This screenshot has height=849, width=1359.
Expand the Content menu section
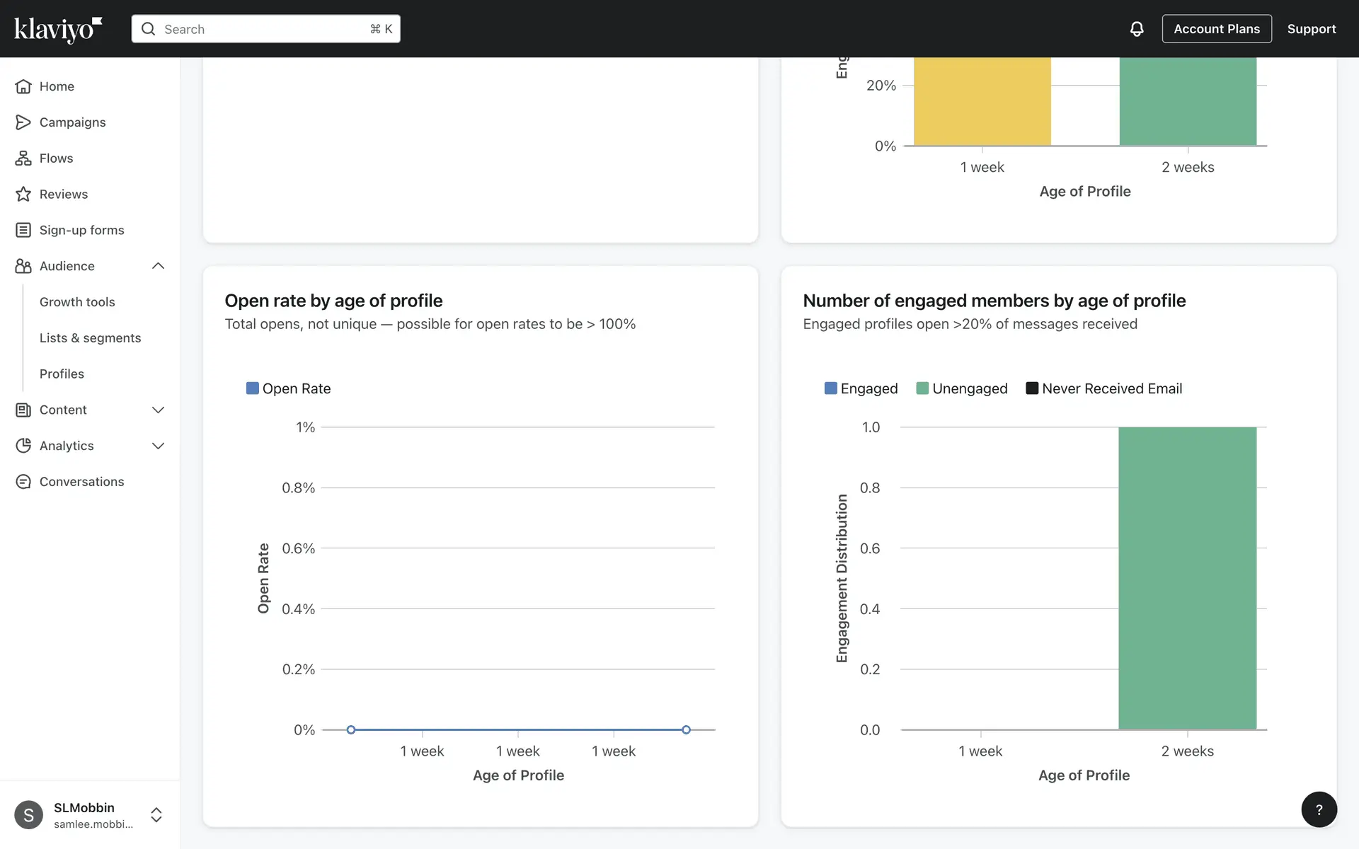(158, 410)
